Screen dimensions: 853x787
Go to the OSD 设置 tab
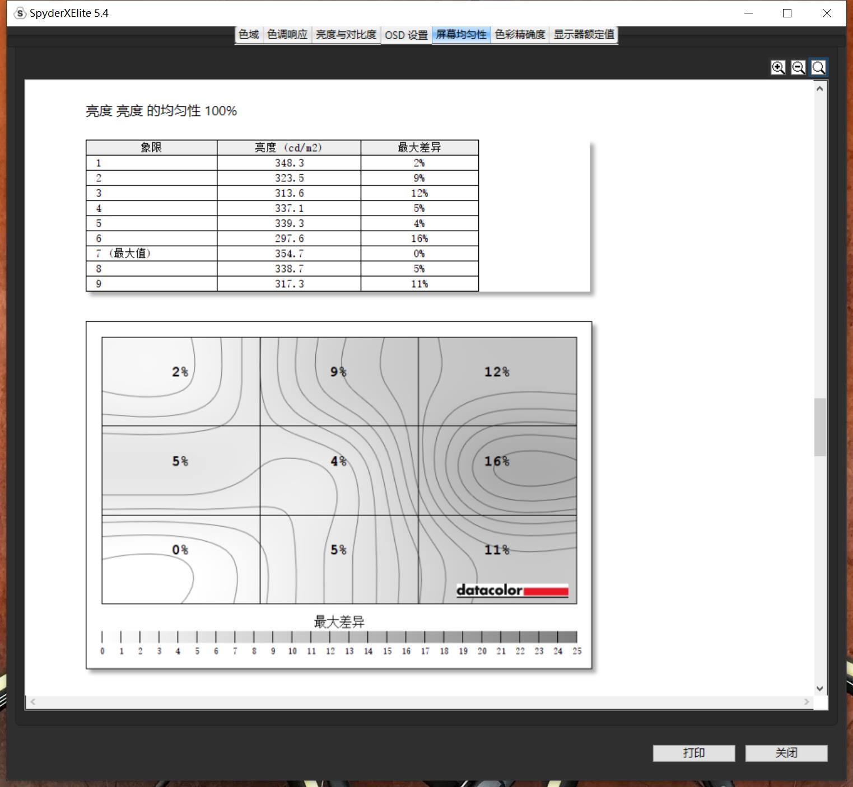coord(406,35)
